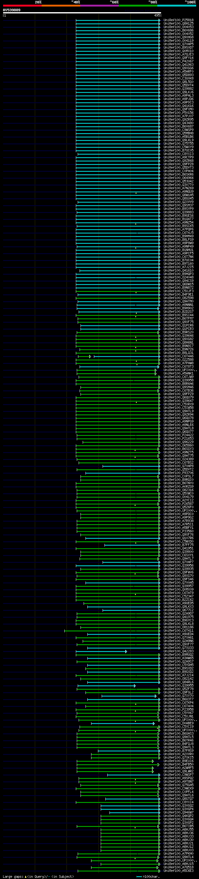Click the cyan segment in the UniRef100_C6T446 row

[127, 356]
